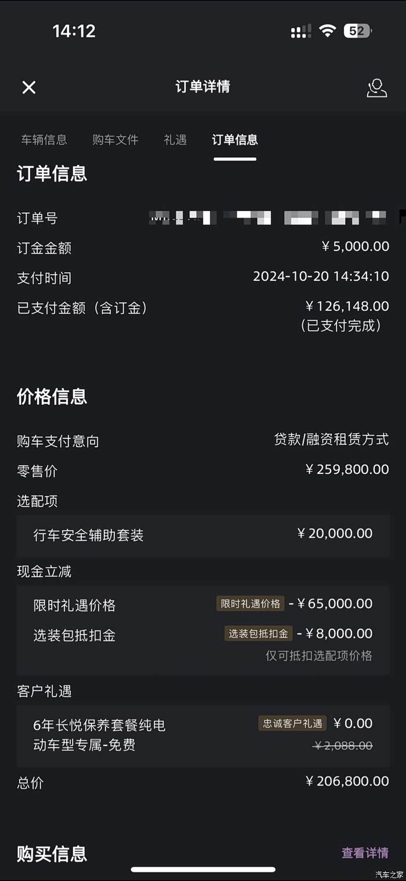
Task: Tap the cellular signal bars icon
Action: click(x=300, y=31)
